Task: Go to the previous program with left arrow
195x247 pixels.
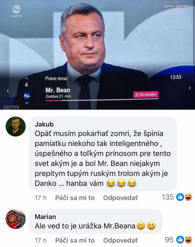Action: pos(8,91)
